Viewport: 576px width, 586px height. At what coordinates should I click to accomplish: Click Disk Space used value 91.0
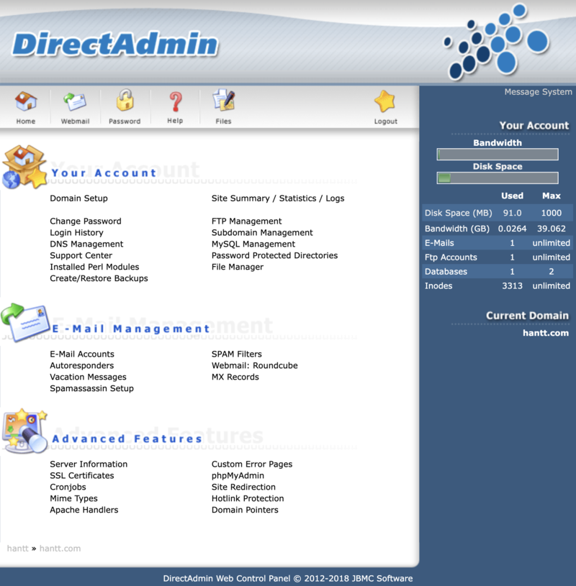pyautogui.click(x=512, y=213)
